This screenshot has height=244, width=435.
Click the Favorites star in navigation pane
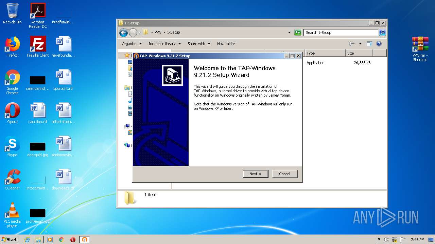pos(127,55)
